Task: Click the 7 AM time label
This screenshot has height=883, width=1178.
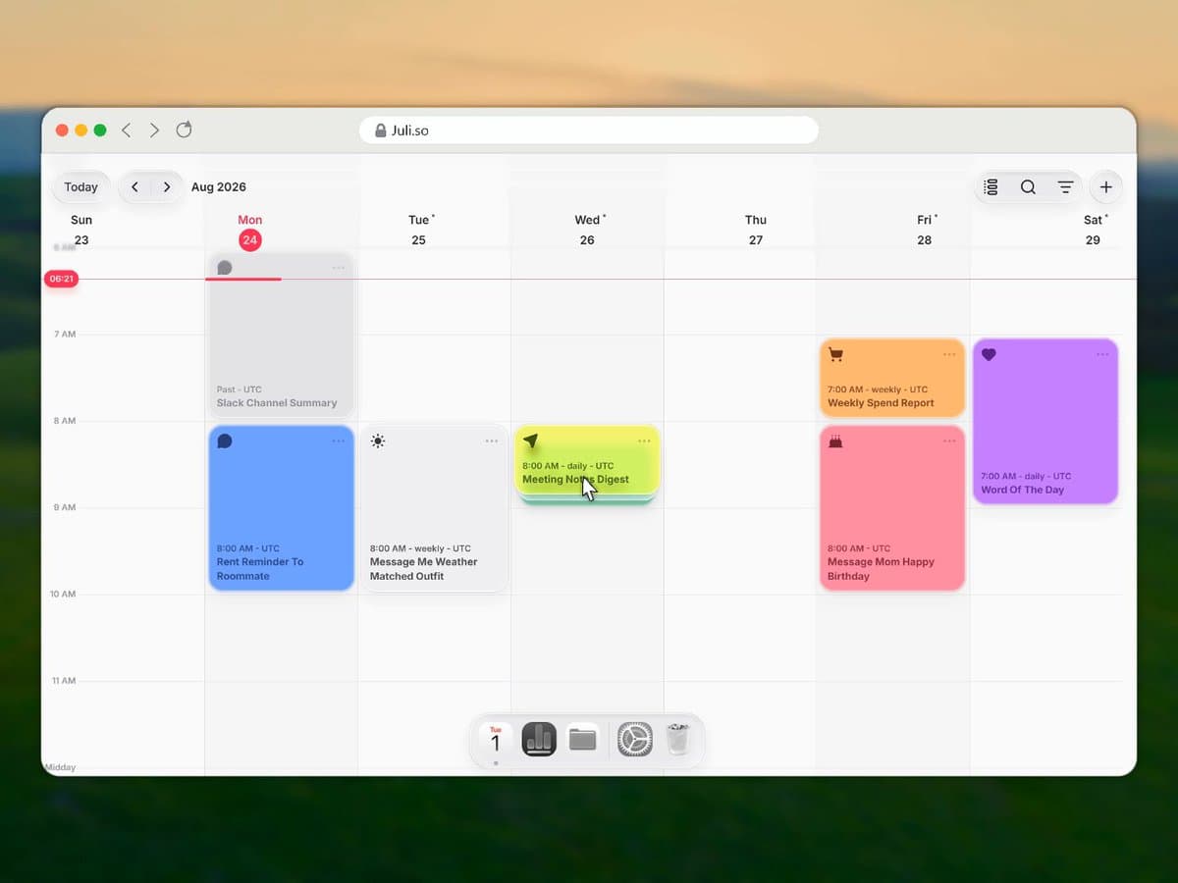Action: [65, 335]
